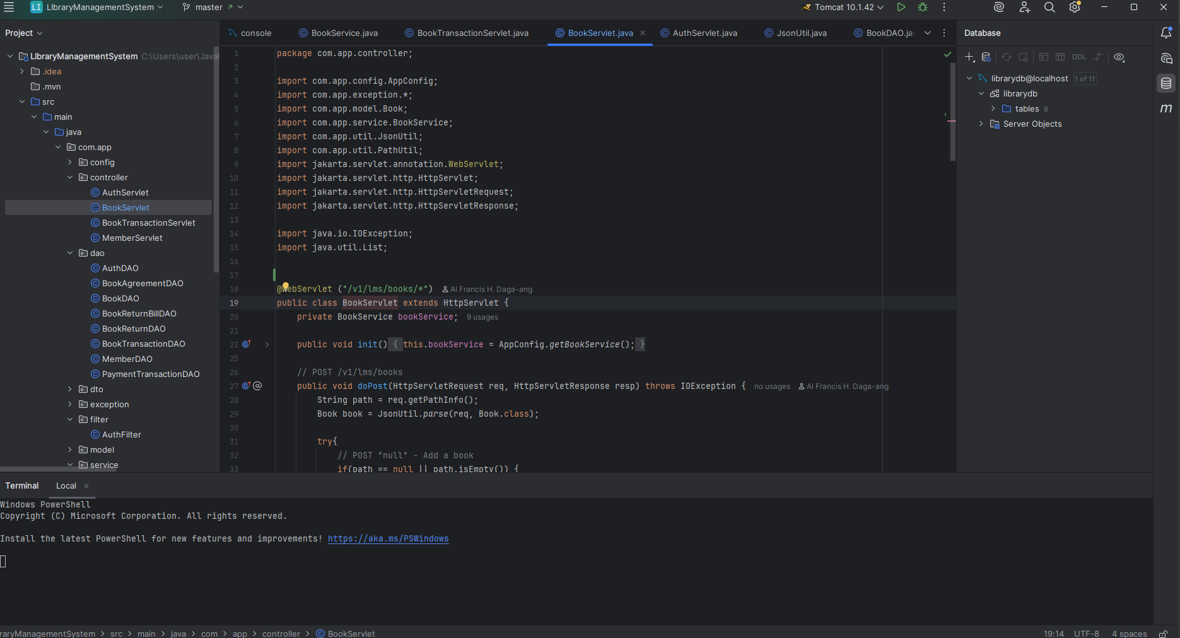
Task: Open IDE settings gear icon
Action: coord(1075,8)
